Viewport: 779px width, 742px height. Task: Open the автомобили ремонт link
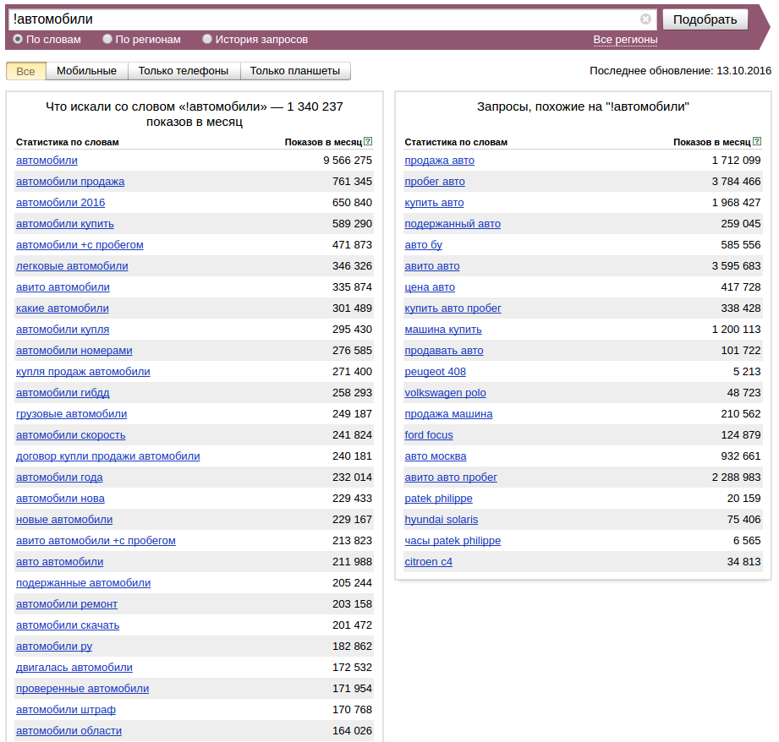click(x=67, y=604)
